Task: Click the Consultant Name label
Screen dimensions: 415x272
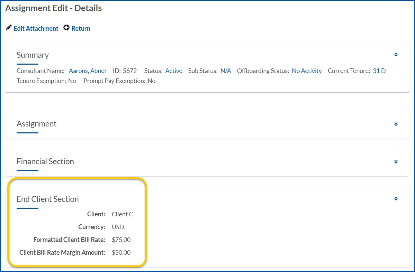Action: [40, 71]
